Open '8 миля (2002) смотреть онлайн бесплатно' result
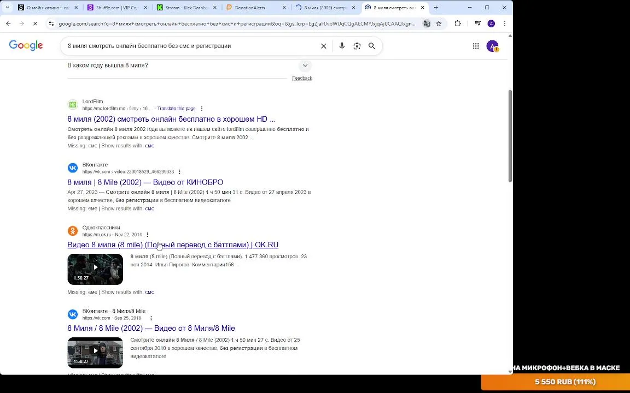 (x=172, y=119)
